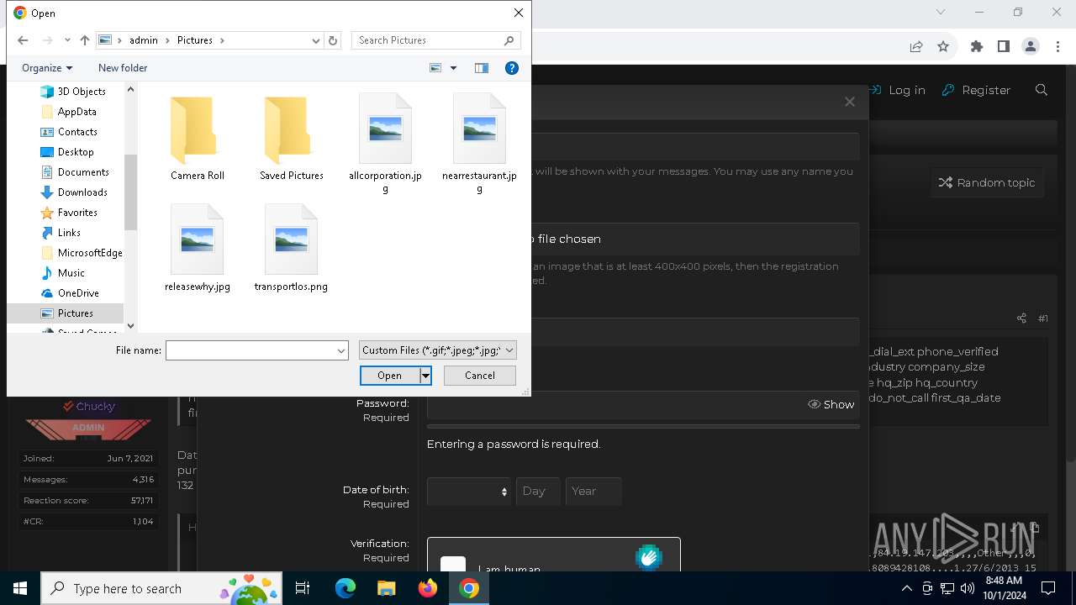1076x605 pixels.
Task: Select the Saved Pictures folder
Action: click(292, 138)
